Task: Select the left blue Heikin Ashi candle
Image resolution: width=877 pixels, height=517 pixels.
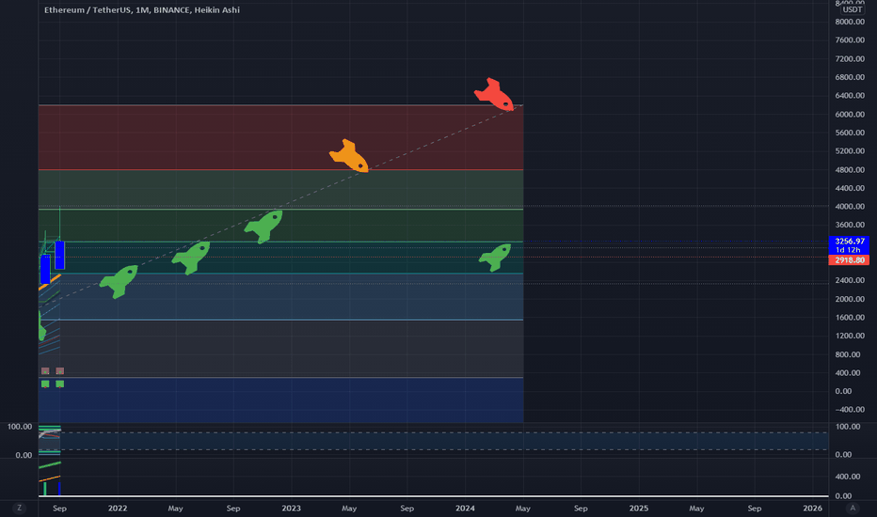Action: click(x=45, y=269)
